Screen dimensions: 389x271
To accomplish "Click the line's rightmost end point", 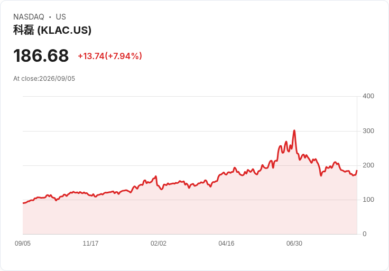I will [x=357, y=171].
